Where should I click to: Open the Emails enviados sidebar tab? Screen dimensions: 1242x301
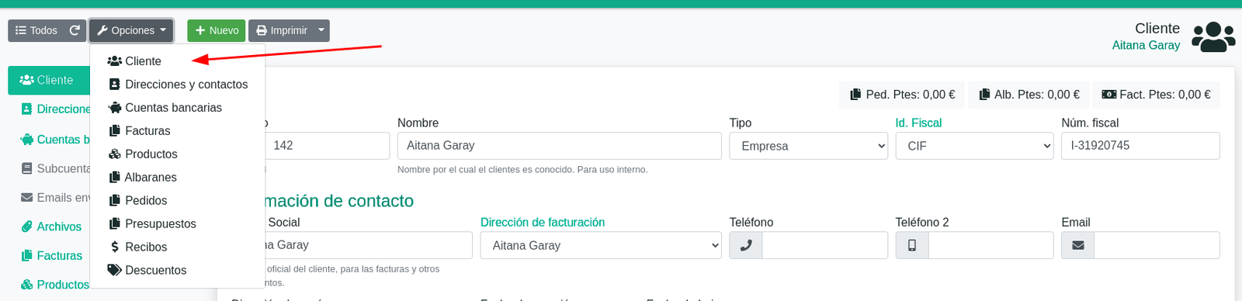click(54, 198)
